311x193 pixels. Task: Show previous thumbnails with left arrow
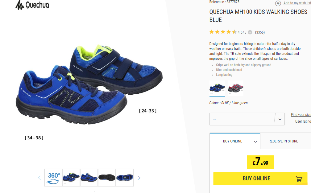[x=39, y=178]
